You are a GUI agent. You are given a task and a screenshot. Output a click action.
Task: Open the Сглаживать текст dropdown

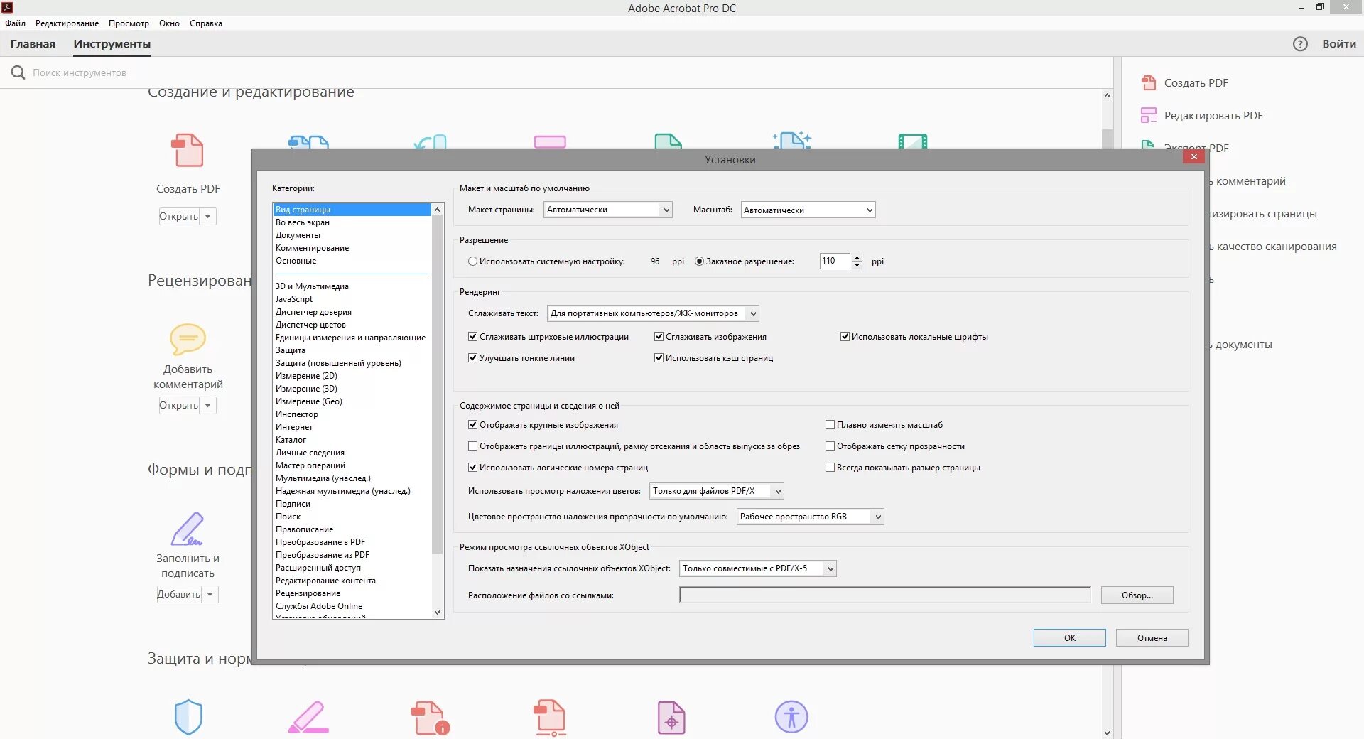(x=653, y=313)
